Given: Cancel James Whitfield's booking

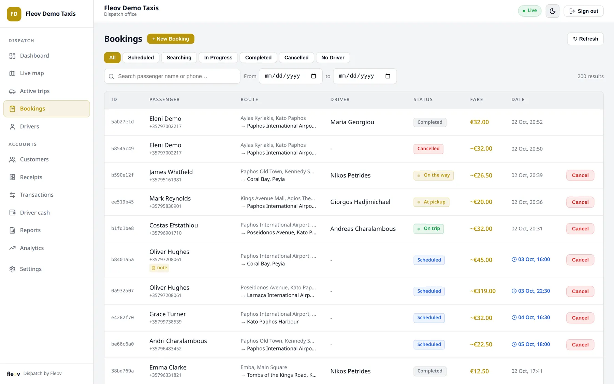Looking at the screenshot, I should [580, 175].
